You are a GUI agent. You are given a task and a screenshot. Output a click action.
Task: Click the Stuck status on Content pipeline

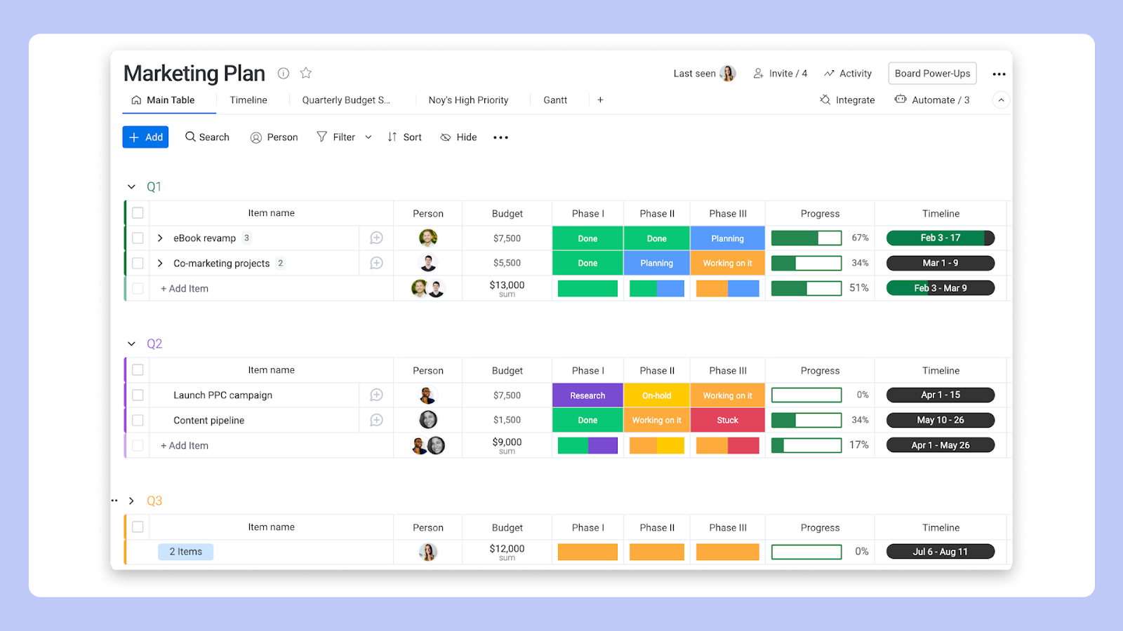[x=727, y=421]
